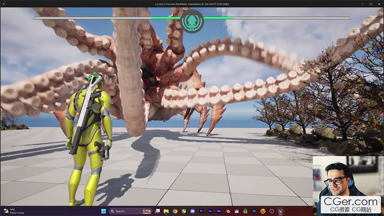Maximize the LyraALS Preview window
This screenshot has width=384, height=216.
click(371, 4)
